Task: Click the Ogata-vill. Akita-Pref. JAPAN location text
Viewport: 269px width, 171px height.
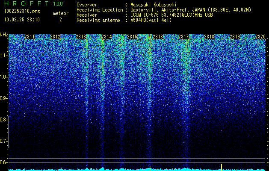Action: coord(191,10)
